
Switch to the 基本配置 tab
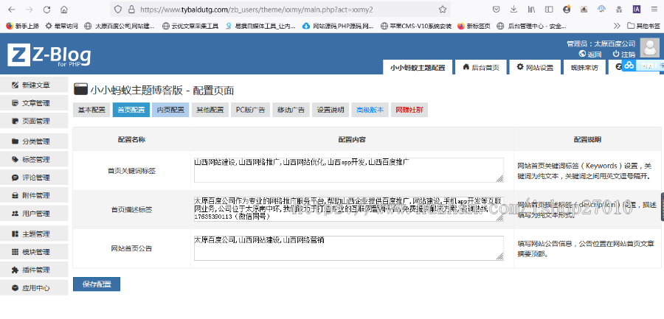91,110
